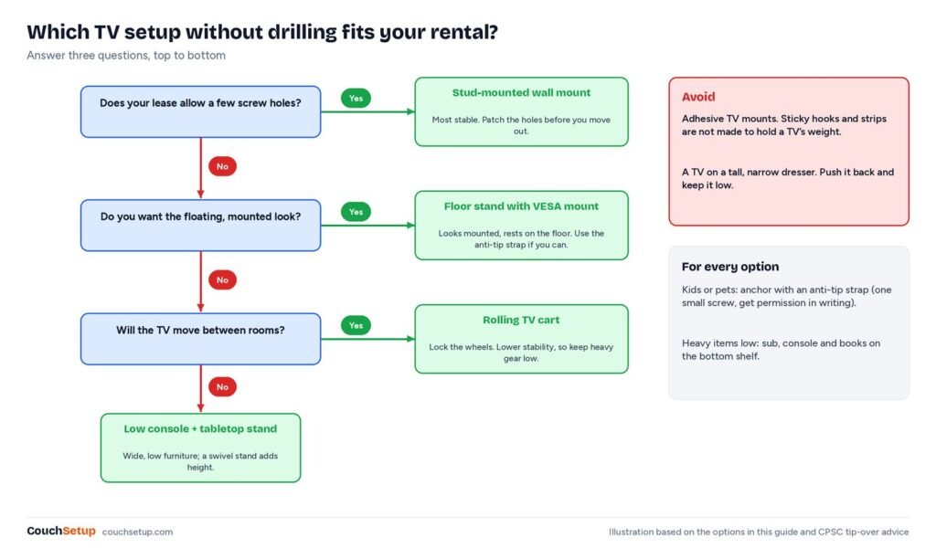The image size is (936, 548).
Task: Click the CouchSetup logo in the footer
Action: pyautogui.click(x=61, y=531)
